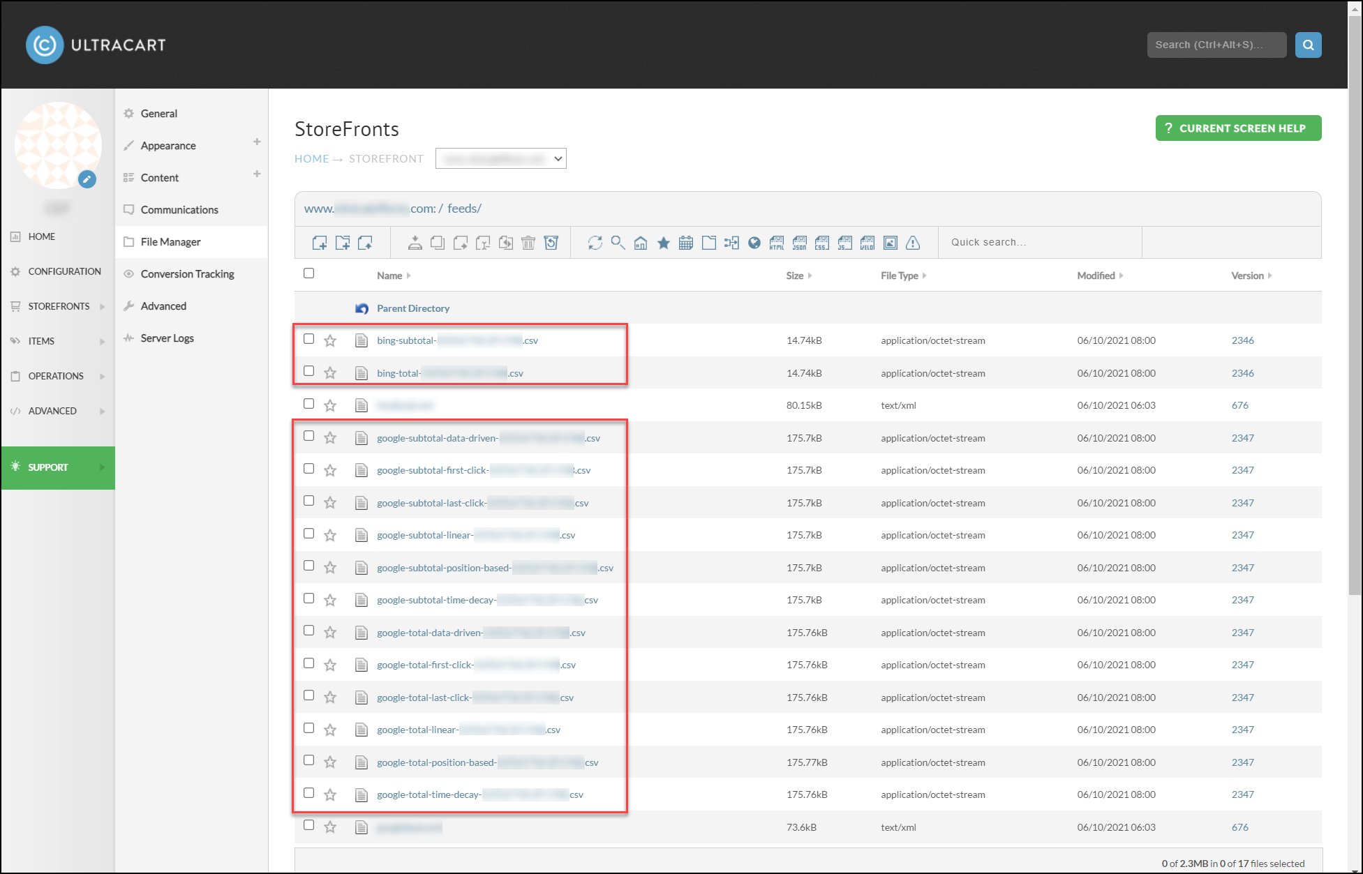1363x874 pixels.
Task: Star the google-total-linear file
Action: [331, 730]
